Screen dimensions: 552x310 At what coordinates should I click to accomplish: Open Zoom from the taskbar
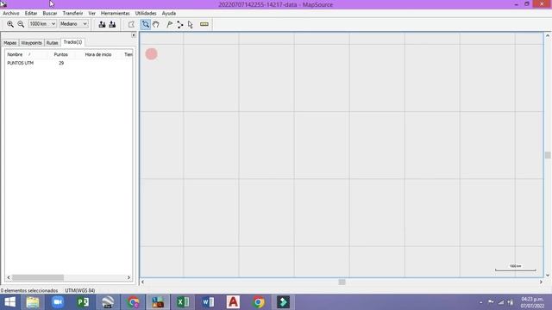pyautogui.click(x=58, y=302)
